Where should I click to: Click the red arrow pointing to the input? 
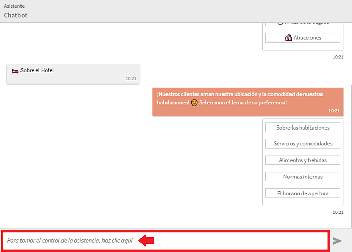click(x=146, y=240)
